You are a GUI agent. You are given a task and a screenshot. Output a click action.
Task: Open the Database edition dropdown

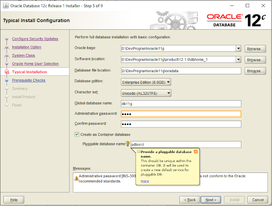[146, 82]
